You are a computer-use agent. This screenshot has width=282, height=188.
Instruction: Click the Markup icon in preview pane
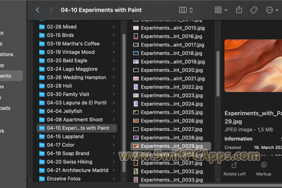(x=264, y=164)
